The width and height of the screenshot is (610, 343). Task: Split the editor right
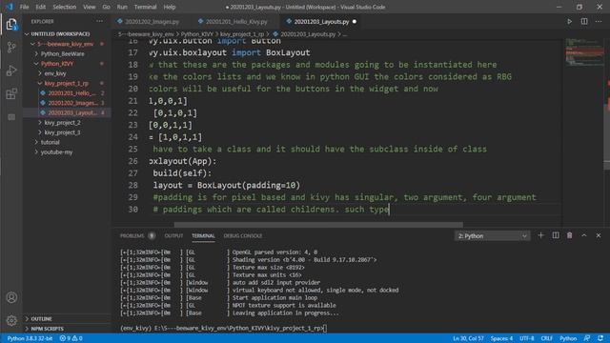(x=584, y=22)
